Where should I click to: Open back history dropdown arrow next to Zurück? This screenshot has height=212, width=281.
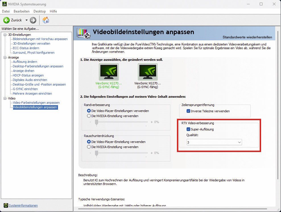26,20
